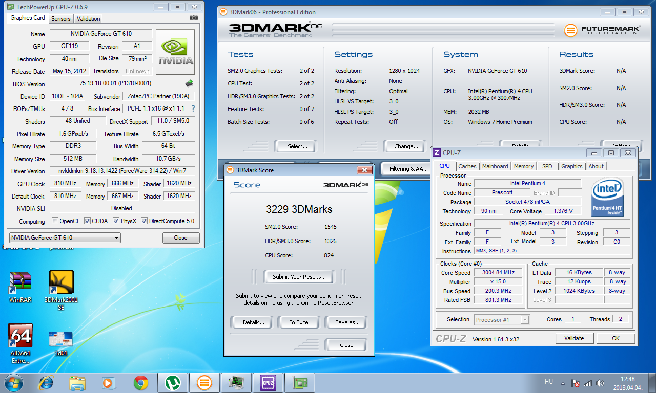Click the Chrome icon in the taskbar
Screen dimensions: 656x393
click(141, 382)
